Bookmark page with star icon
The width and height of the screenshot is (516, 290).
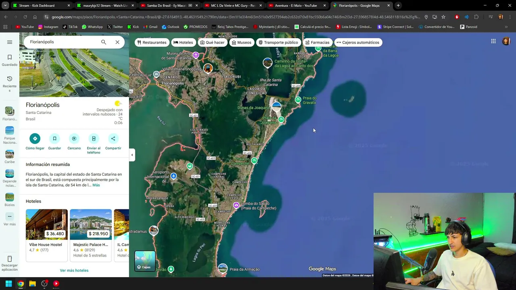(443, 17)
